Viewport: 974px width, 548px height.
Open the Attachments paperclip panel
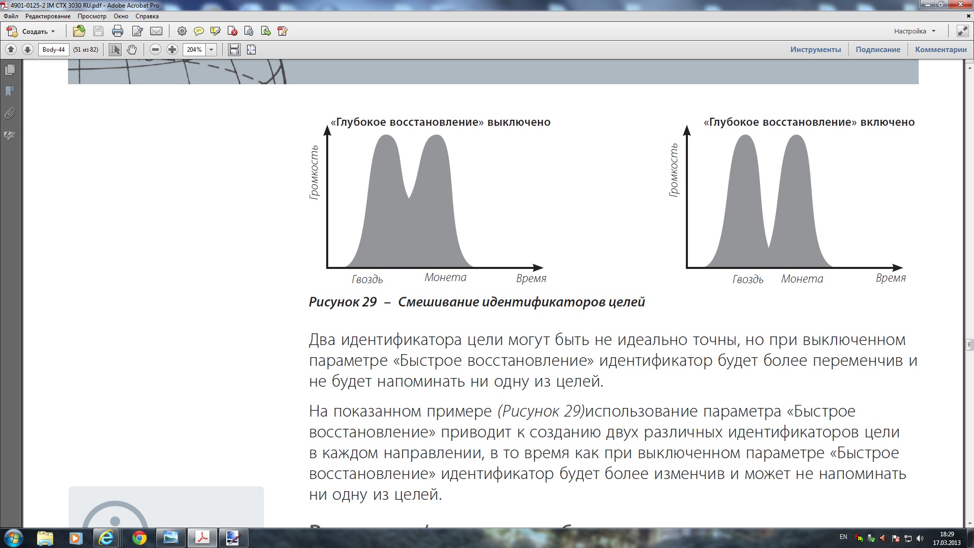click(10, 114)
